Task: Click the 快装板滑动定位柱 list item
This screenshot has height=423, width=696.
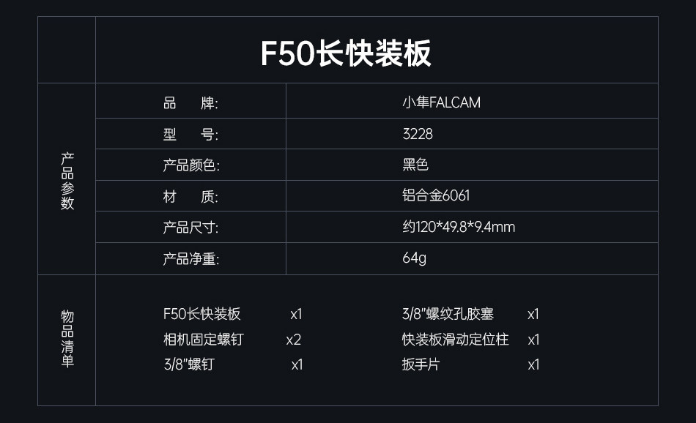Action: [x=455, y=340]
